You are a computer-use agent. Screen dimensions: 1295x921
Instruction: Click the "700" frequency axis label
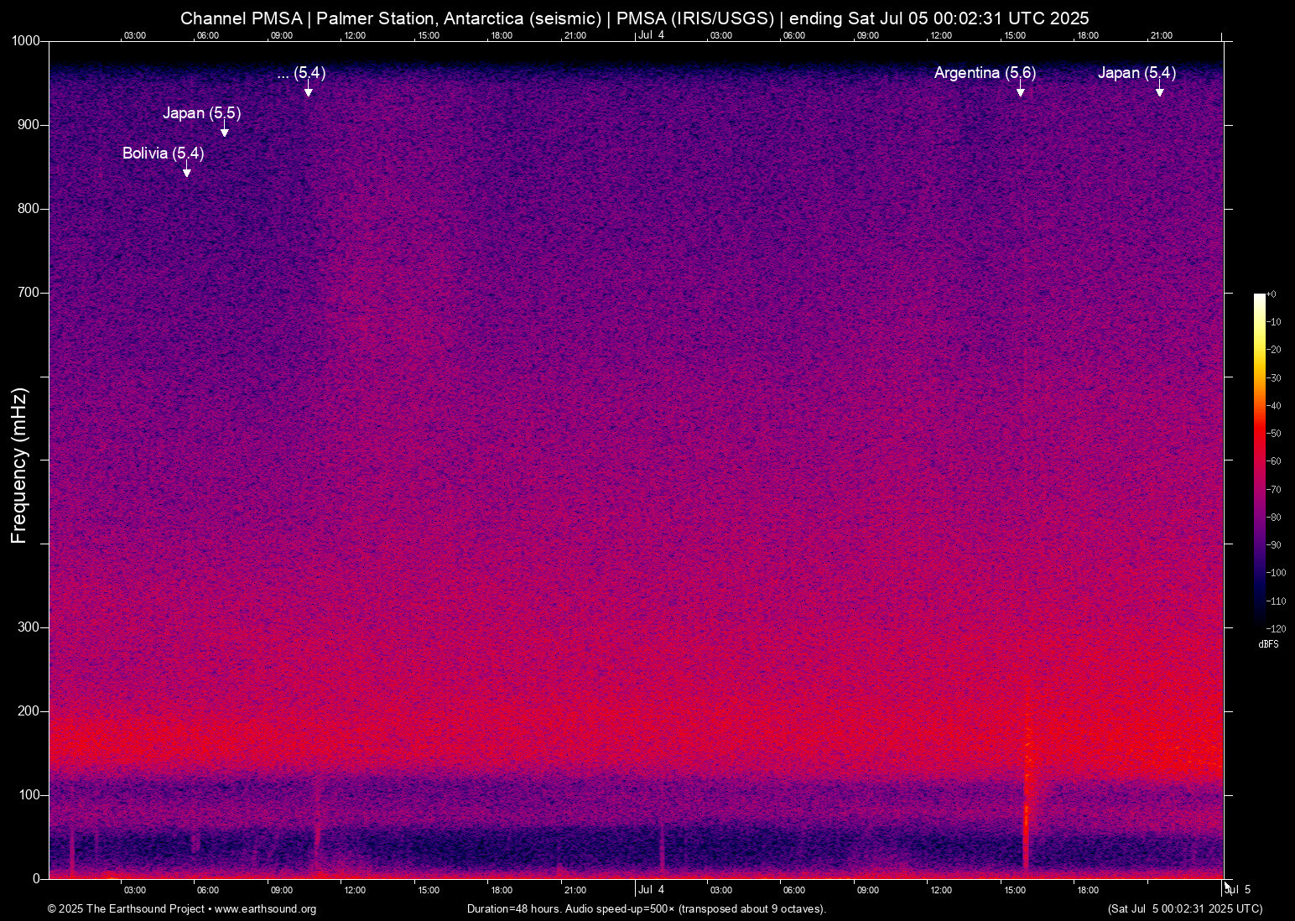point(29,293)
